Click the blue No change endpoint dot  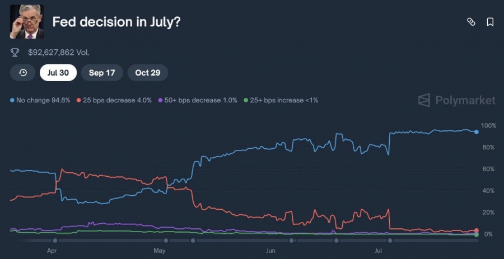pyautogui.click(x=477, y=132)
